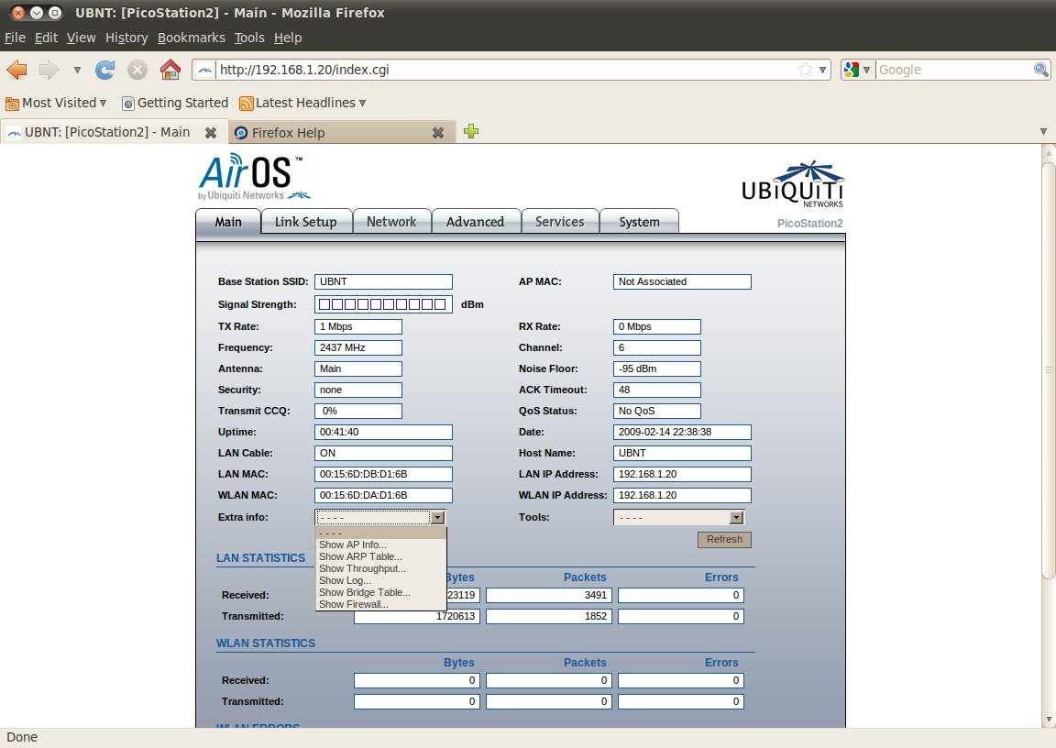Click the bookmark star in address bar
Image resolution: width=1056 pixels, height=748 pixels.
pyautogui.click(x=805, y=70)
